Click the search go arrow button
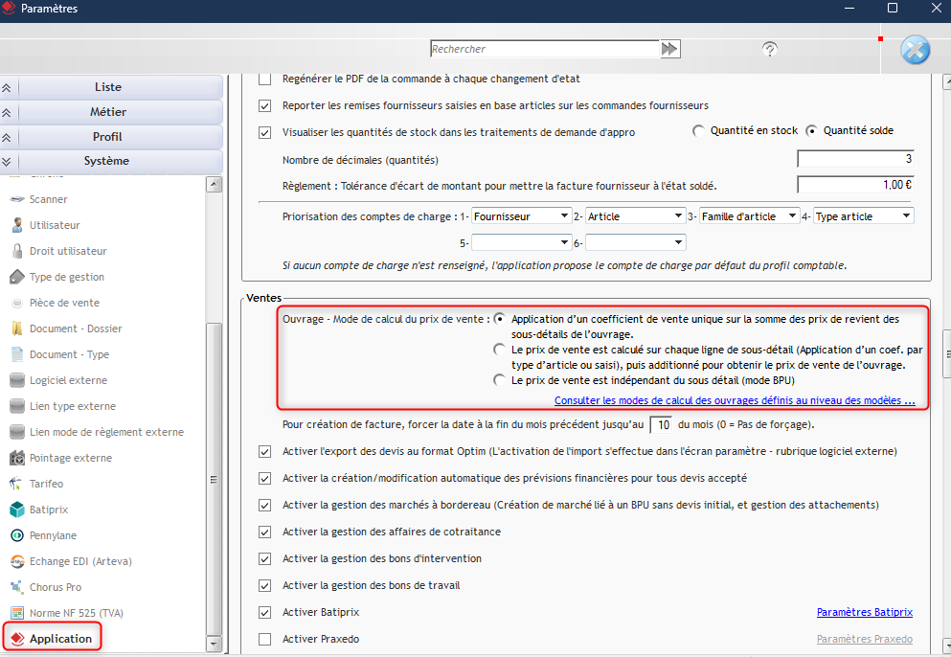This screenshot has height=657, width=951. 669,49
